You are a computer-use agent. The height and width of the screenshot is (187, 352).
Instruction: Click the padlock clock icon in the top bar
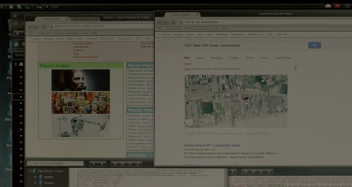point(39,6)
